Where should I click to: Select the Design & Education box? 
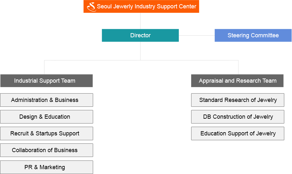point(46,117)
